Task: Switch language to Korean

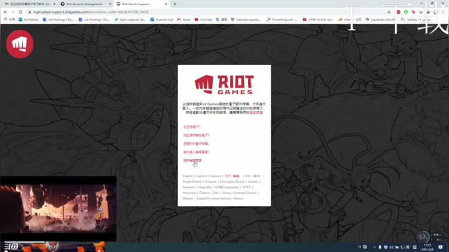Action: coord(246,187)
